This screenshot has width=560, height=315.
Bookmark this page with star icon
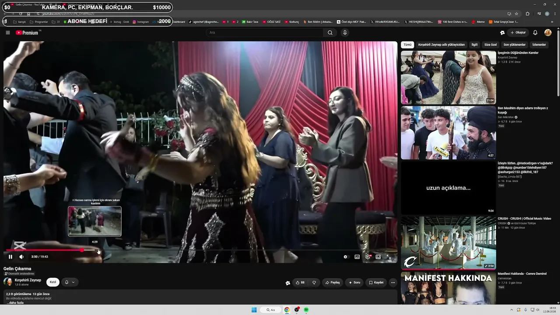point(516,14)
